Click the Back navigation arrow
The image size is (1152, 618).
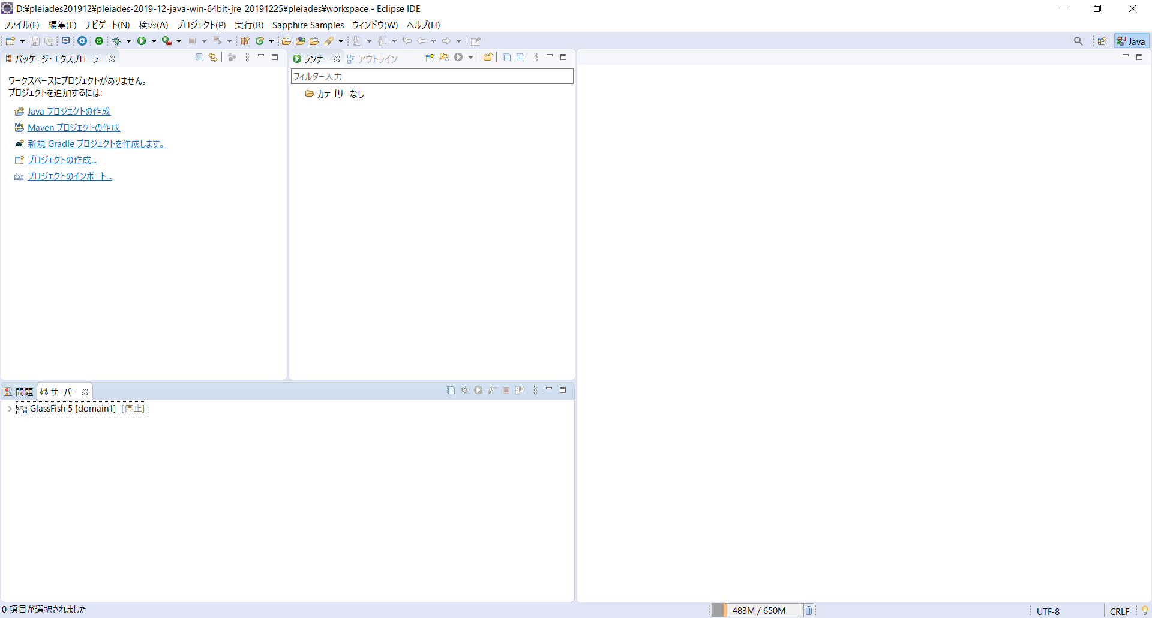421,41
